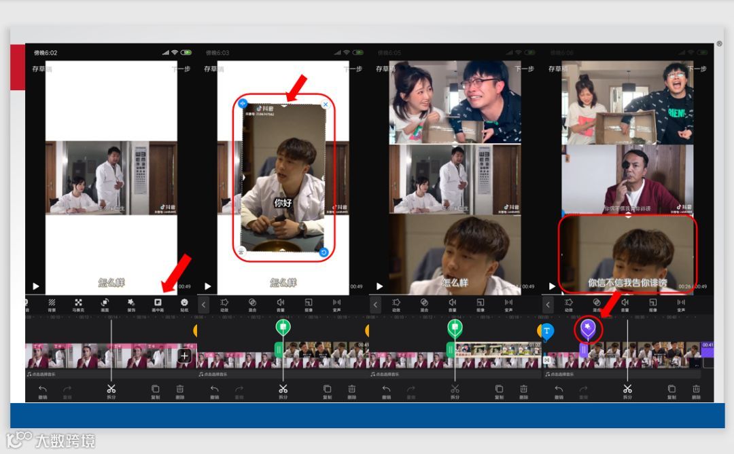
Task: Go back with chevron in 6:05 screen toolbar
Action: point(375,305)
